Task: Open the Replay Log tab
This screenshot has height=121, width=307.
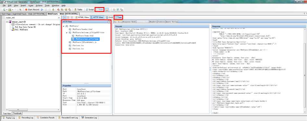Action: (x=9, y=118)
